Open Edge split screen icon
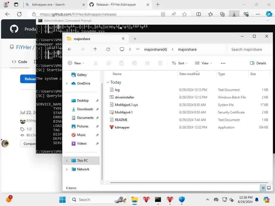This screenshot has height=206, width=275. [x=198, y=14]
